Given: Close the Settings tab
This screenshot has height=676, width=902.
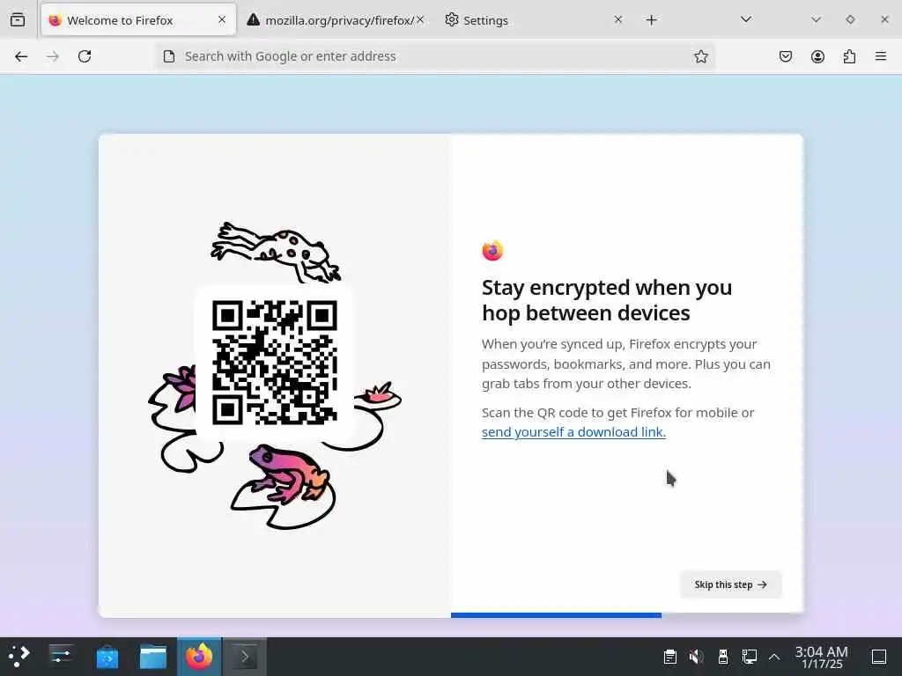Looking at the screenshot, I should 617,19.
